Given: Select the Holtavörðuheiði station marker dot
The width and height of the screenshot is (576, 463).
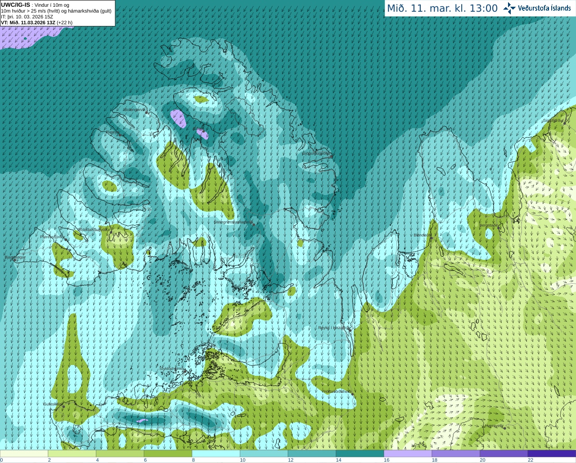Looking at the screenshot, I should click(x=352, y=394).
